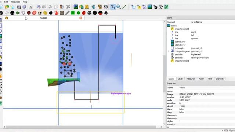Open the Edit menu
235x132 pixels.
pyautogui.click(x=6, y=2)
